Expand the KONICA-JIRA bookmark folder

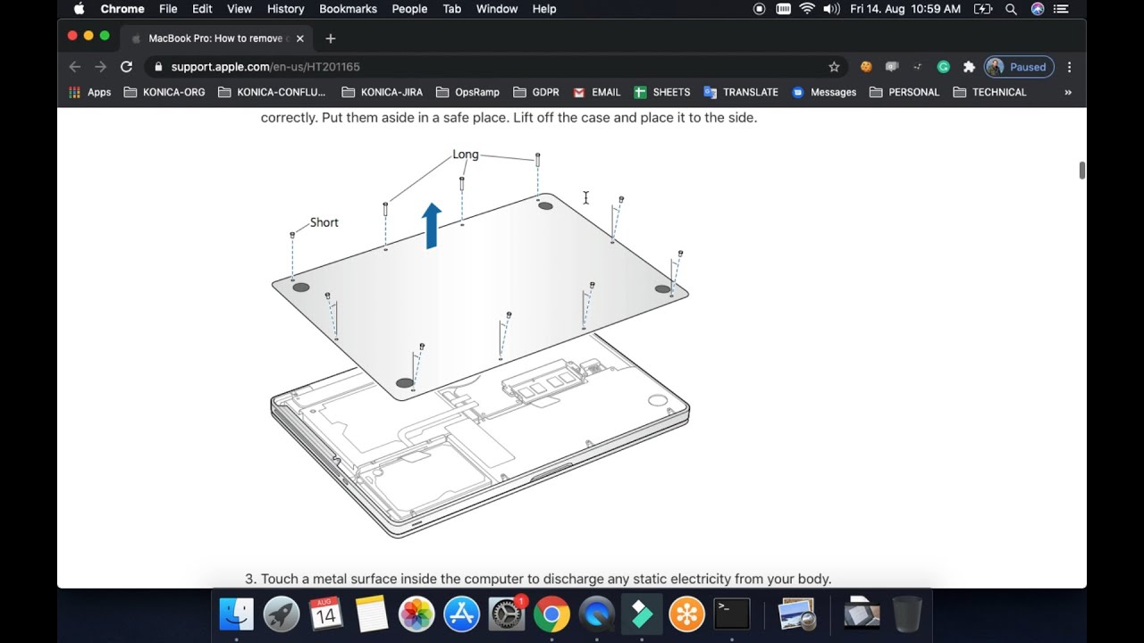(382, 92)
